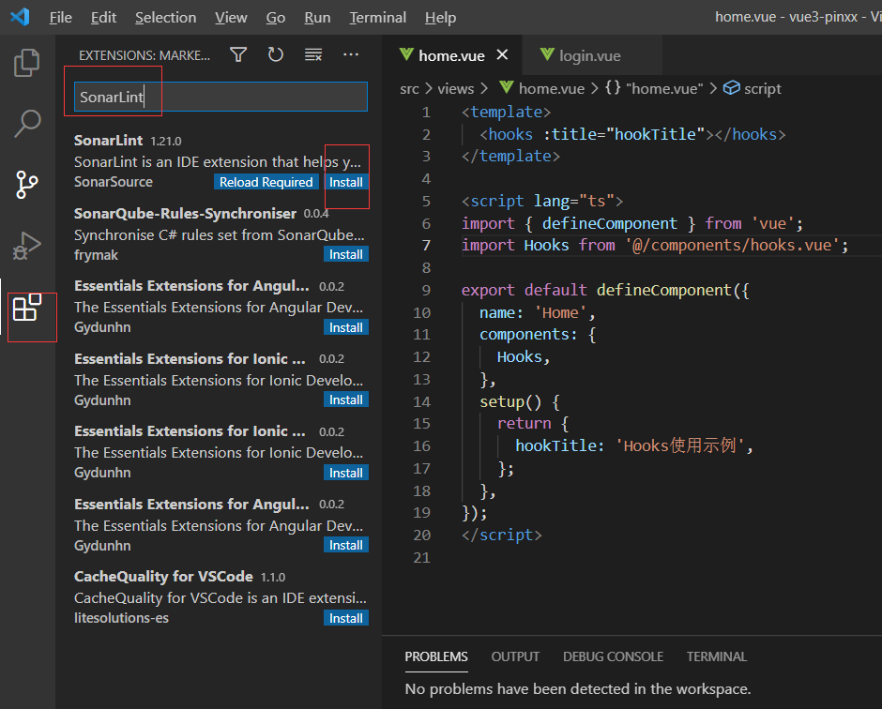Image resolution: width=882 pixels, height=709 pixels.
Task: Expand the views breadcrumb segment
Action: click(x=455, y=88)
